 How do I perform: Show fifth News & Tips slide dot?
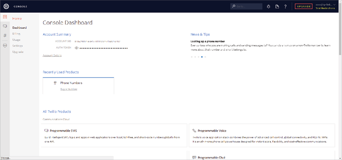(x=205, y=57)
